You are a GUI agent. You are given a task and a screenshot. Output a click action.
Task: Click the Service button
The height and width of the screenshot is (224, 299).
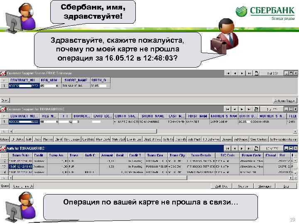(243, 186)
